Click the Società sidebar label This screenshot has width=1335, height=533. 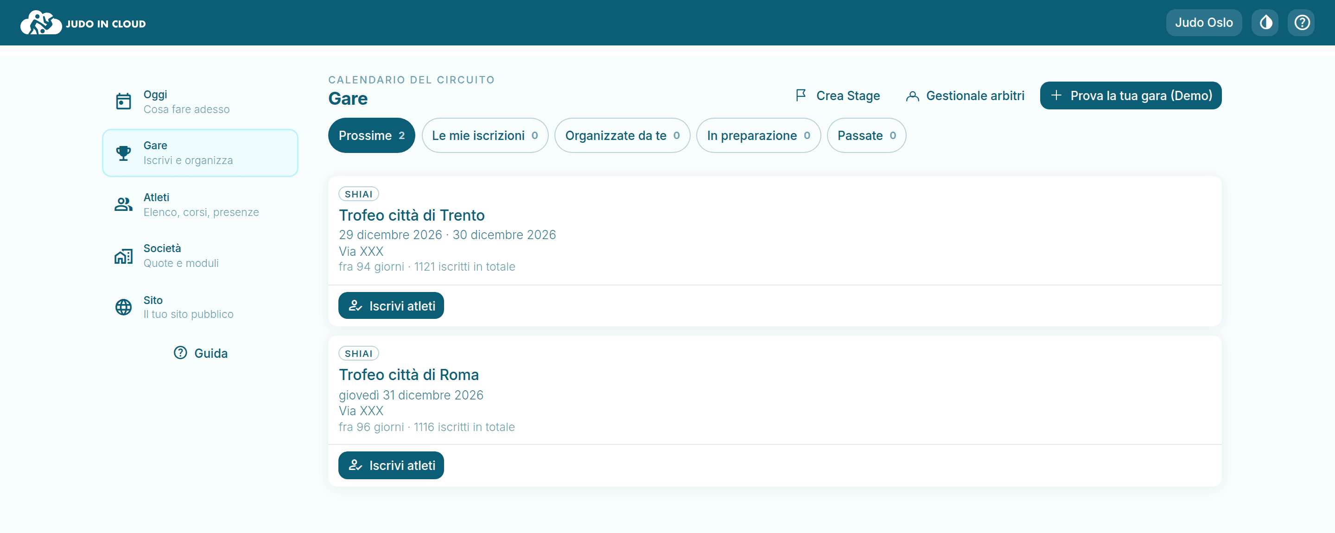pos(162,248)
